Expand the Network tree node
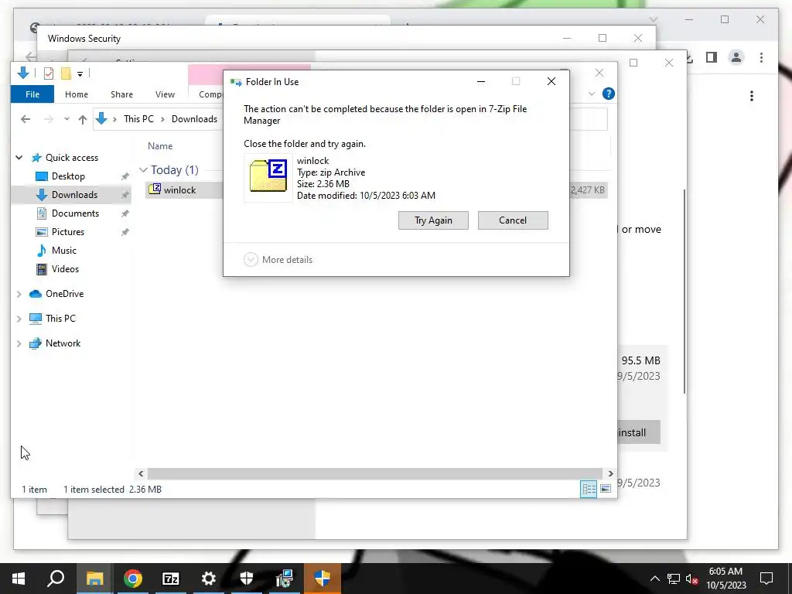Viewport: 792px width, 594px height. 19,343
